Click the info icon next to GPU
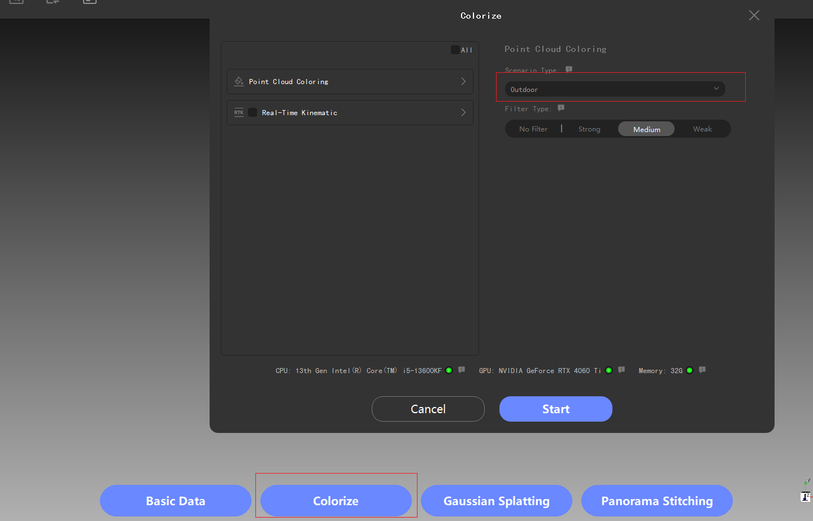The width and height of the screenshot is (813, 521). (621, 370)
